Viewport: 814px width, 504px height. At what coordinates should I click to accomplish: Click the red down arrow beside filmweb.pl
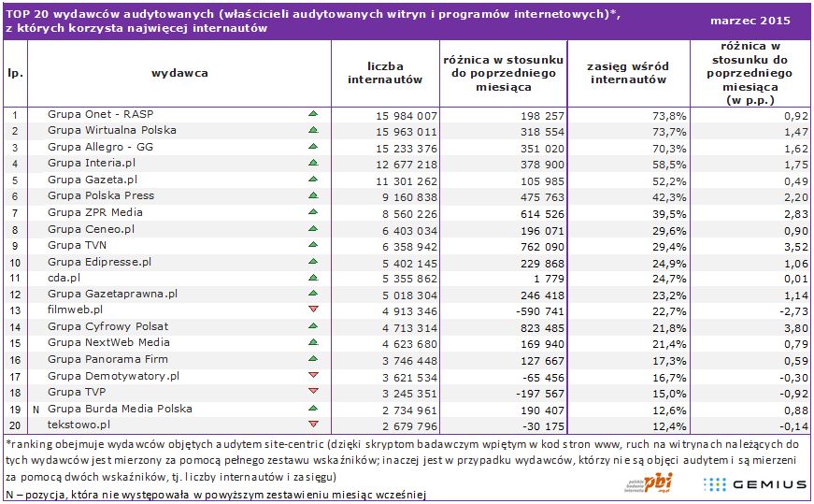pyautogui.click(x=313, y=310)
